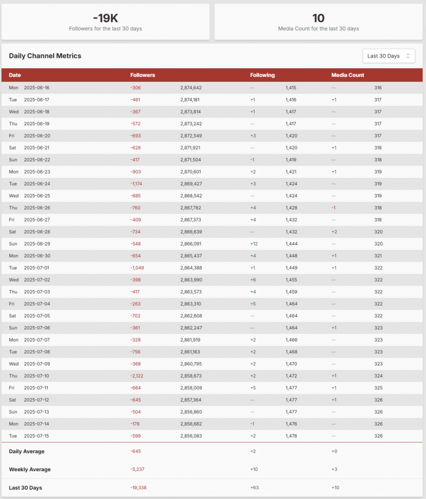This screenshot has height=499, width=426.
Task: Click the Last 30 Days total -19,338
Action: (x=140, y=488)
